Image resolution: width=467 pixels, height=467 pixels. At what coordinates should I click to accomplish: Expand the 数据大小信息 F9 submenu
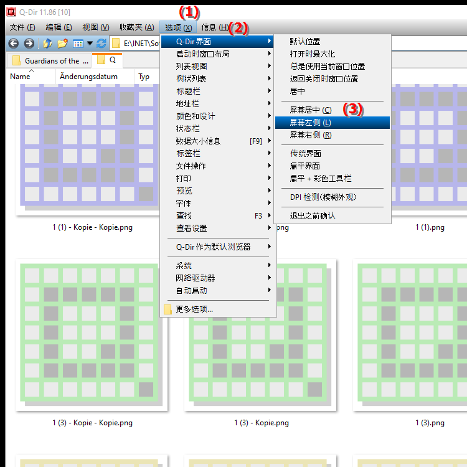(217, 141)
